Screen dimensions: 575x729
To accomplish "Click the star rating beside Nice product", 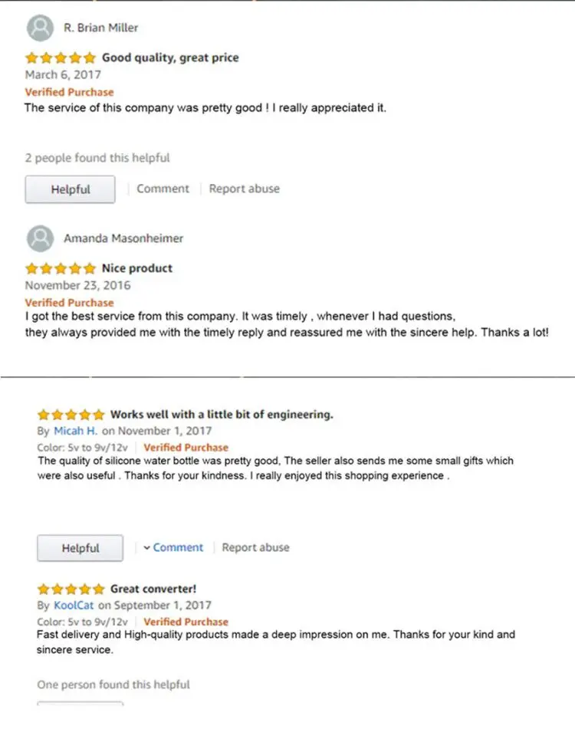I will (x=61, y=269).
